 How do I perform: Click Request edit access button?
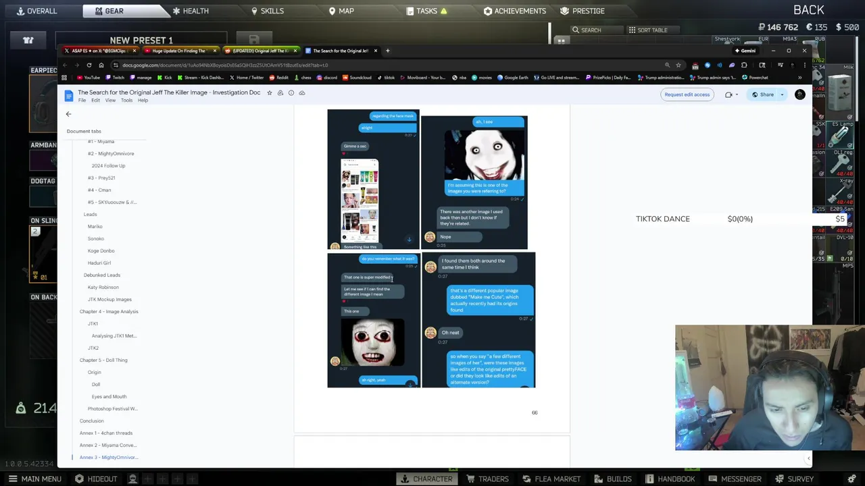[687, 94]
